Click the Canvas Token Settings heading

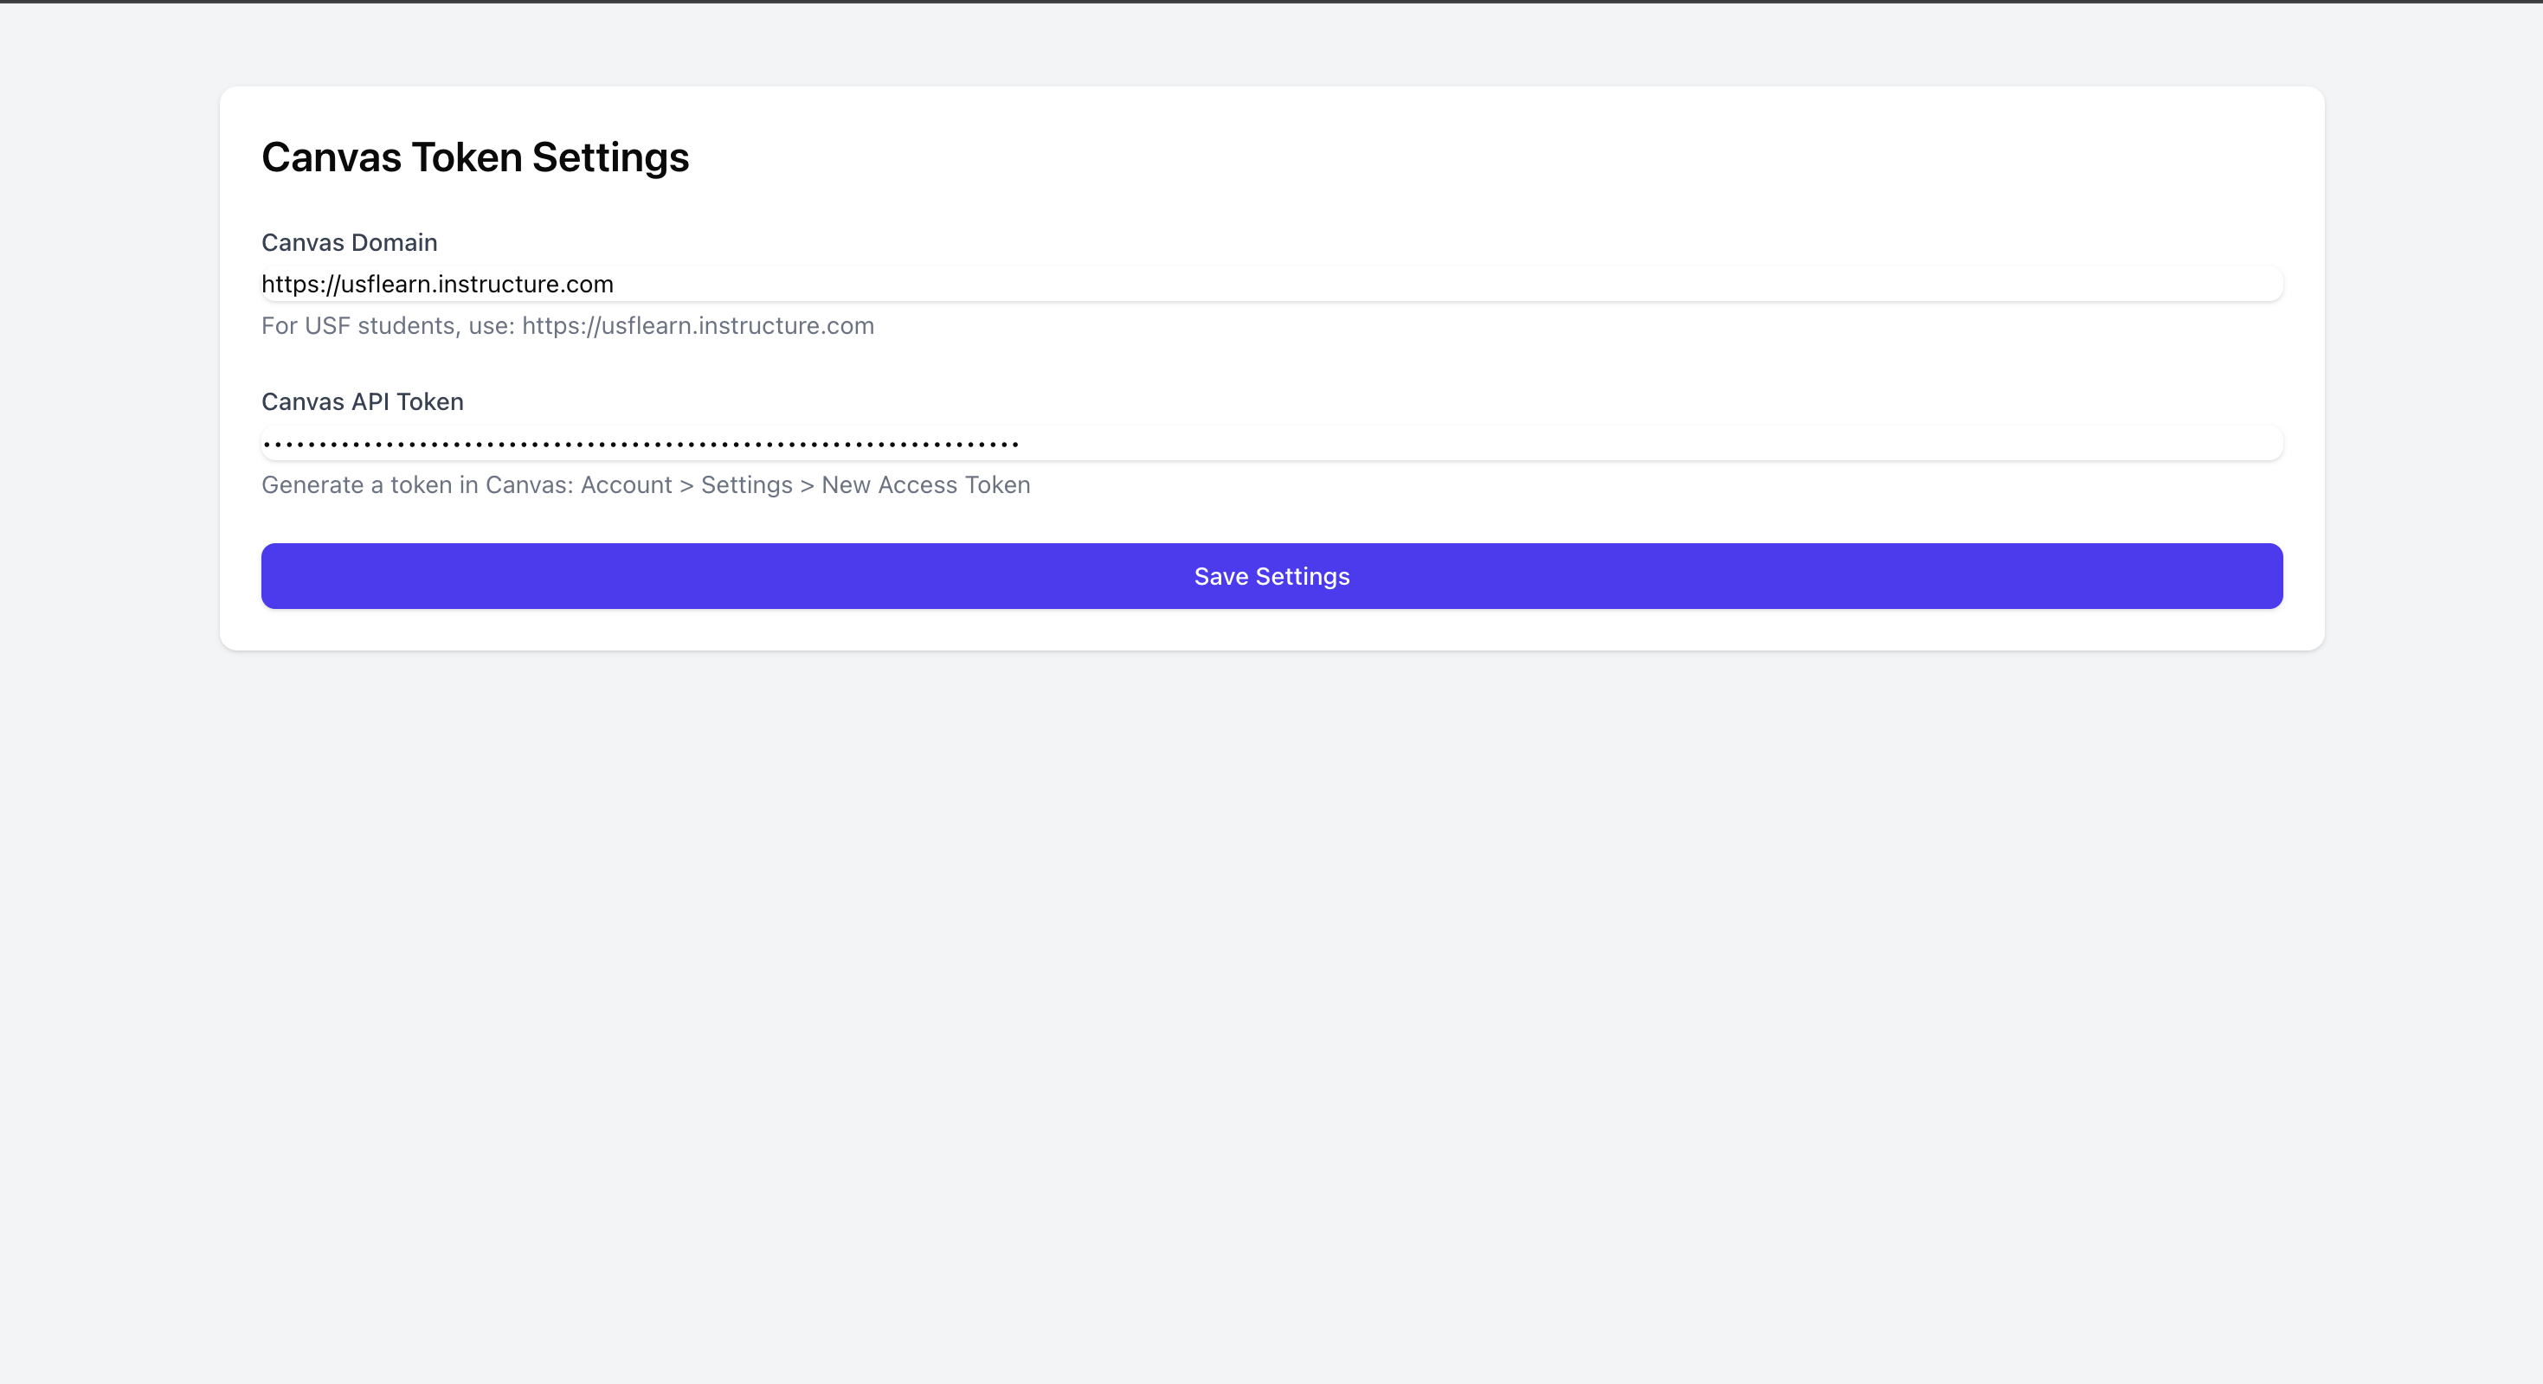pos(475,157)
